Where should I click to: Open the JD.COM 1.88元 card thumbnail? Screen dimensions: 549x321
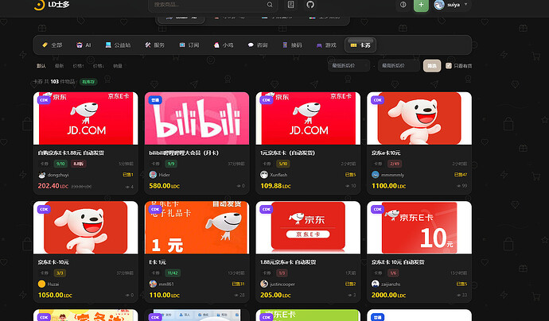click(86, 118)
